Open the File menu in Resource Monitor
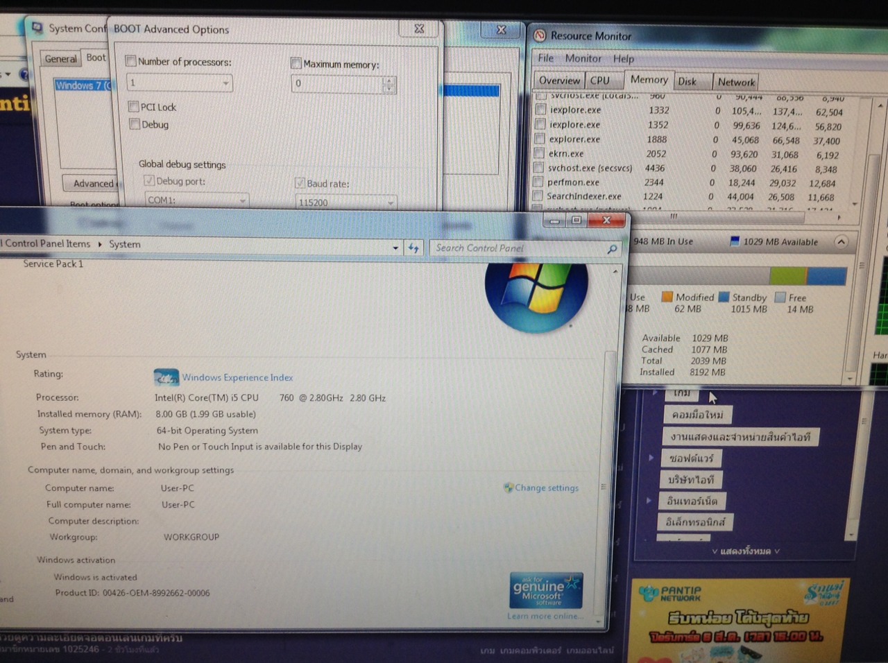The image size is (888, 663). click(x=546, y=58)
